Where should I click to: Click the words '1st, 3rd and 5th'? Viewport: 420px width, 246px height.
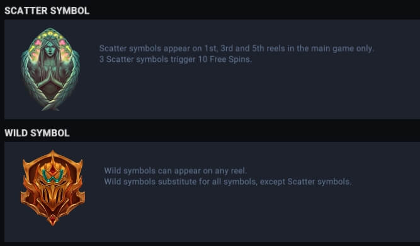(x=234, y=49)
